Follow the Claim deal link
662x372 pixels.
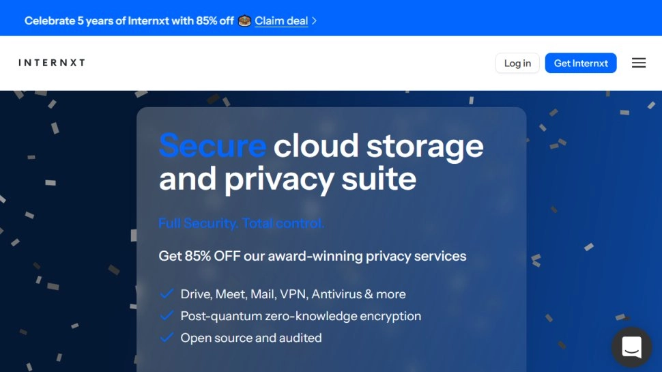[x=281, y=20]
